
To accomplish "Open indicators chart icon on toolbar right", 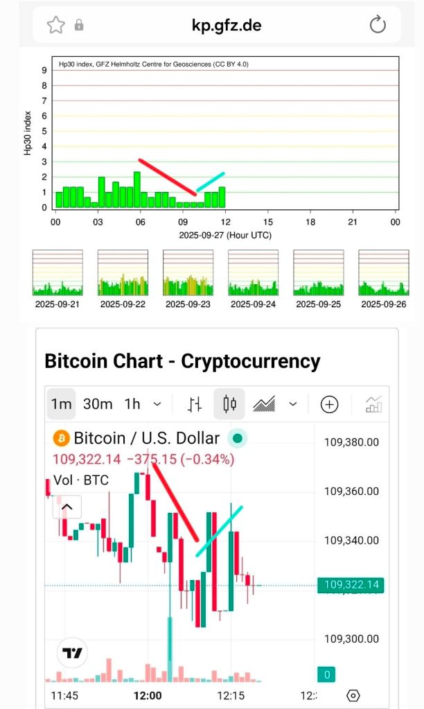I will [374, 404].
